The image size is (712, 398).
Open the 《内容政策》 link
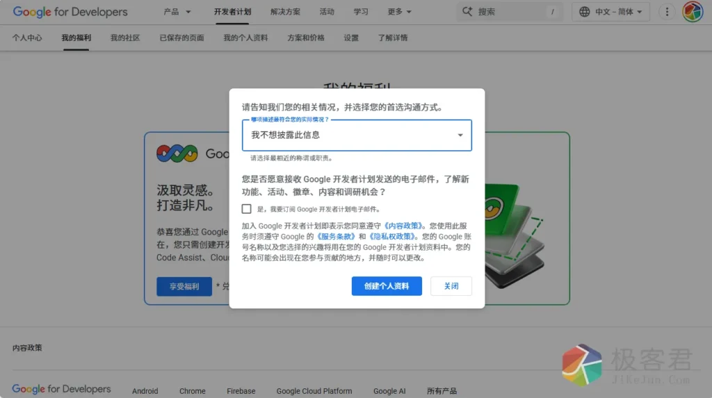click(404, 226)
